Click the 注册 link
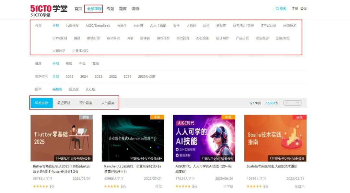Image resolution: width=350 pixels, height=193 pixels. point(295,9)
